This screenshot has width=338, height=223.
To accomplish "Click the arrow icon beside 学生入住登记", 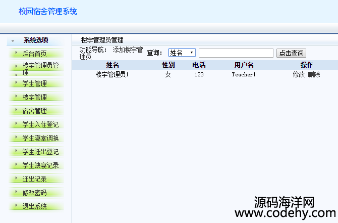I will pyautogui.click(x=16, y=123).
